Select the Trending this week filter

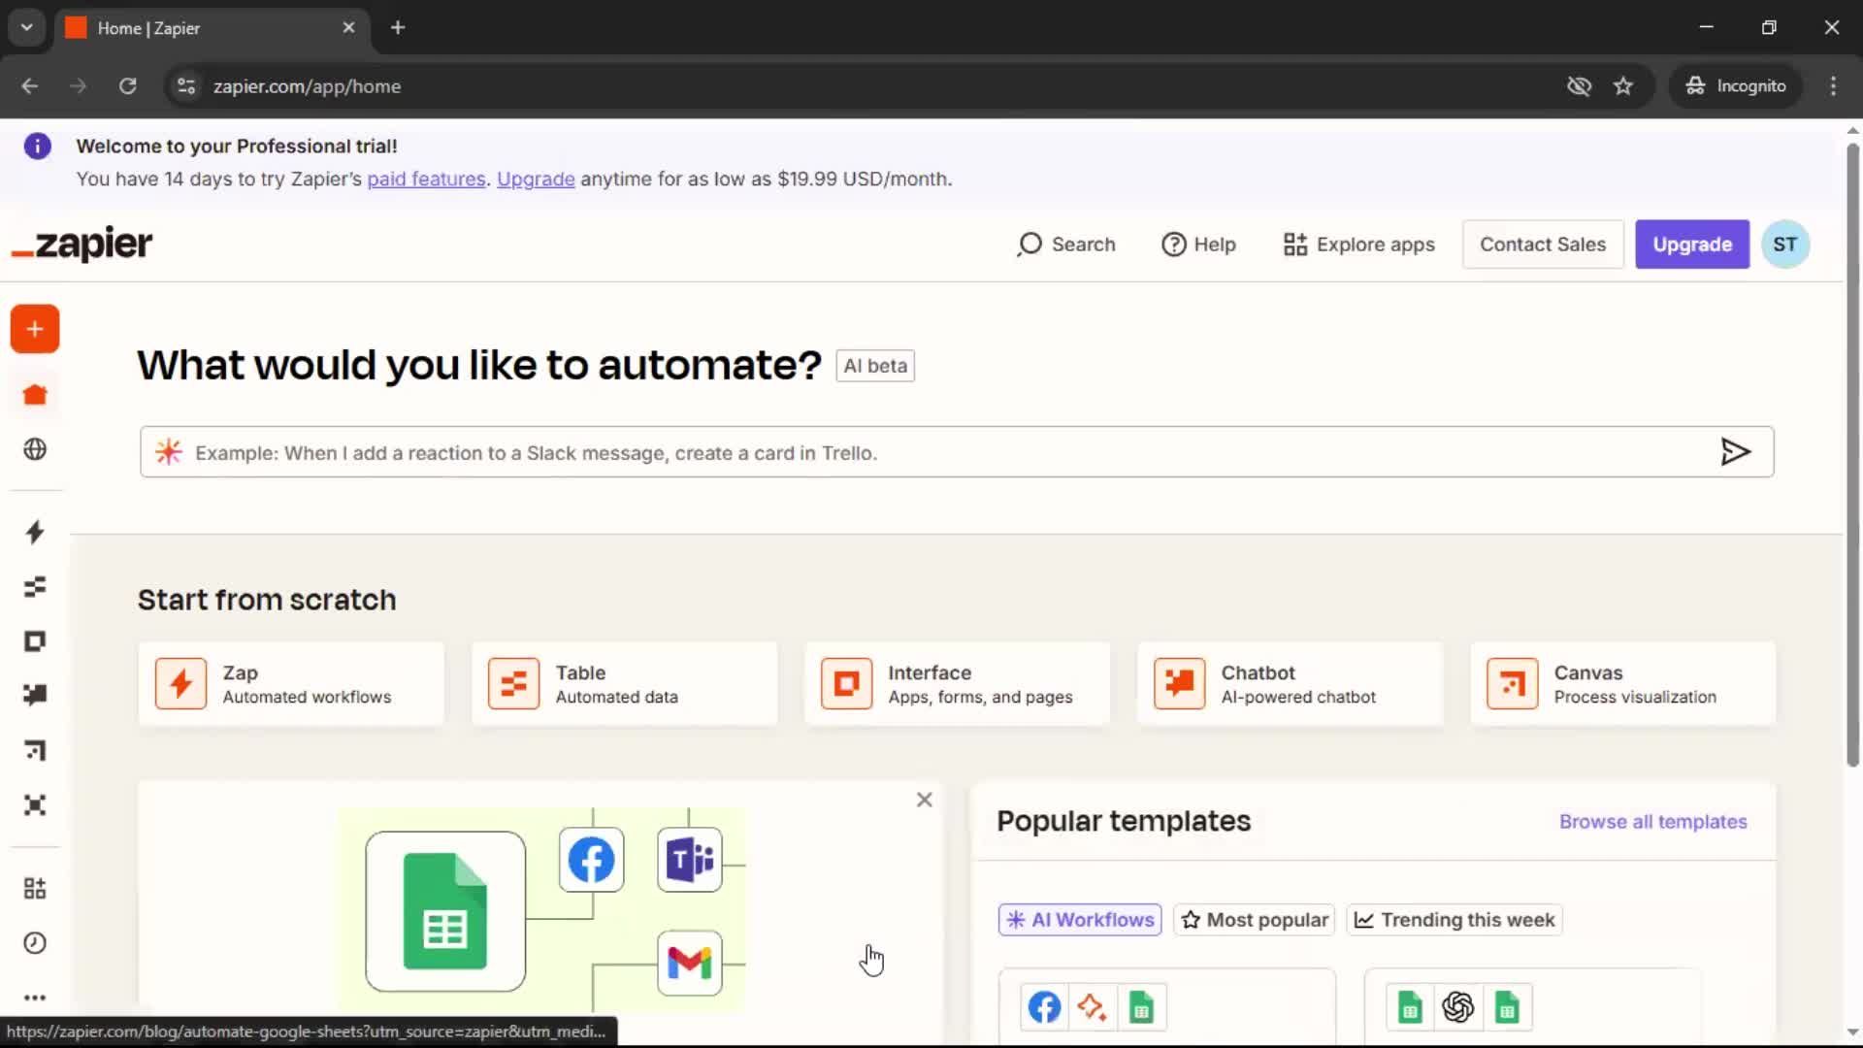(x=1454, y=920)
